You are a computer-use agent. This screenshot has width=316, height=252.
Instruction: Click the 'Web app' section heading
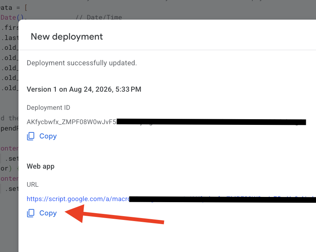pyautogui.click(x=40, y=166)
